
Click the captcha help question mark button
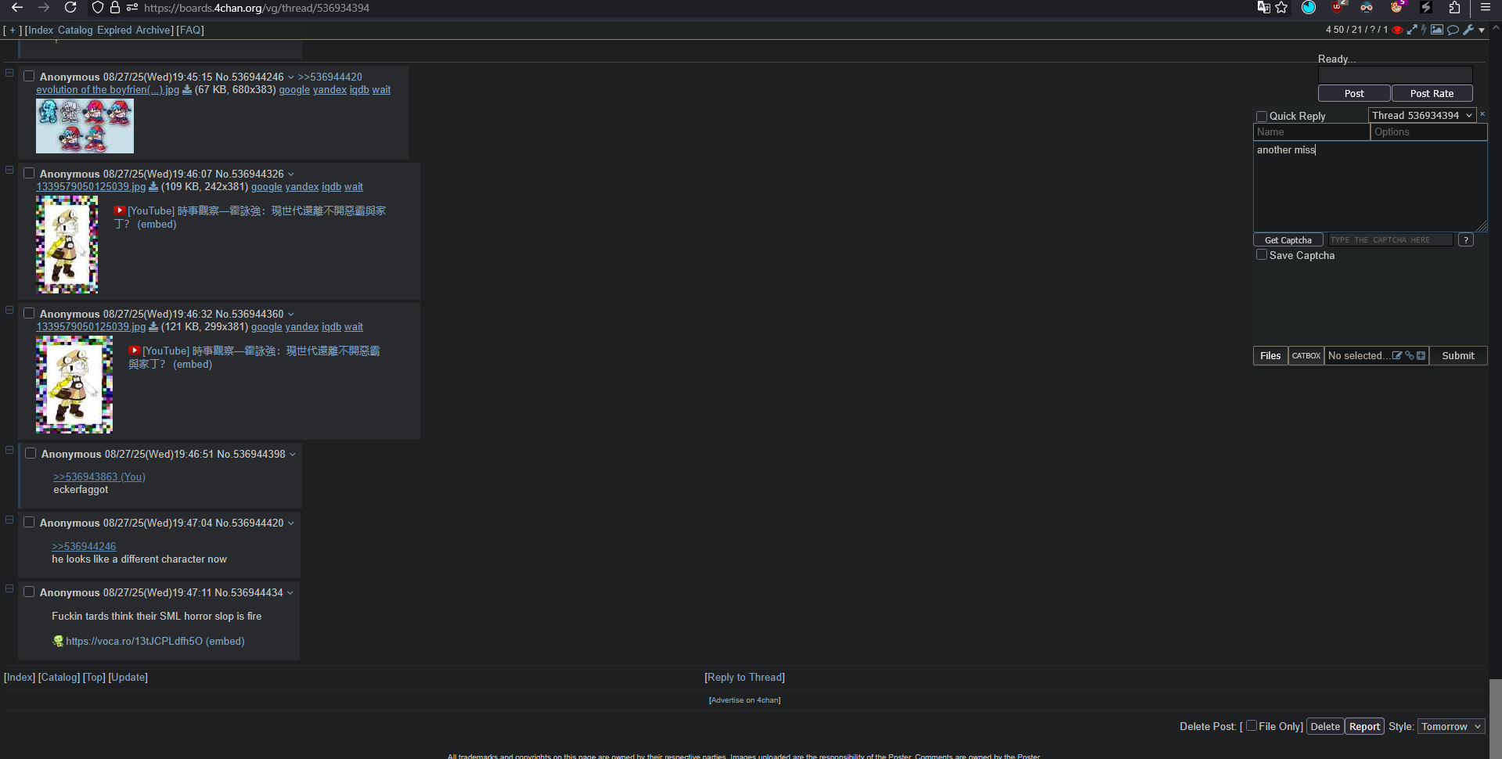(x=1466, y=240)
